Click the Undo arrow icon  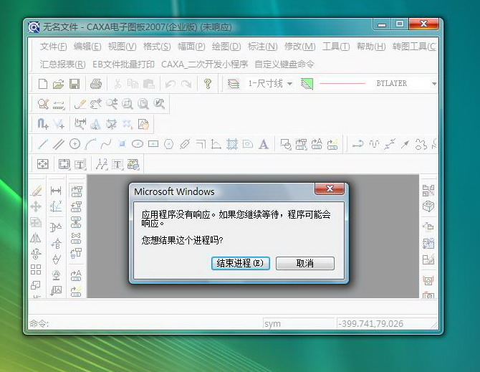coord(171,84)
